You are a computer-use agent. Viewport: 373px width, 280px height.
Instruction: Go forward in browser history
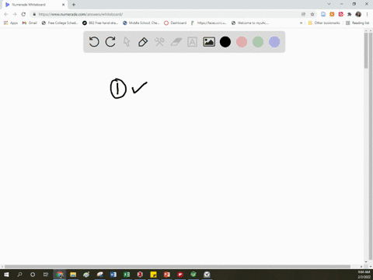(x=15, y=14)
